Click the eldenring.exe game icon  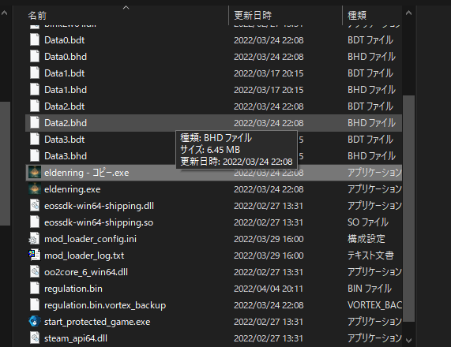(35, 189)
